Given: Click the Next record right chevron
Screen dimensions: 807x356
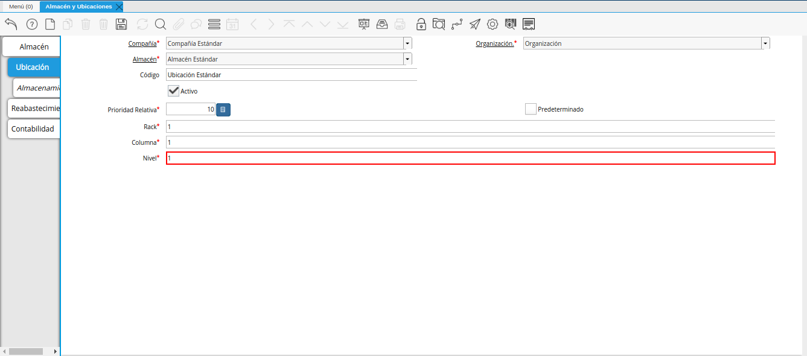Looking at the screenshot, I should point(271,24).
